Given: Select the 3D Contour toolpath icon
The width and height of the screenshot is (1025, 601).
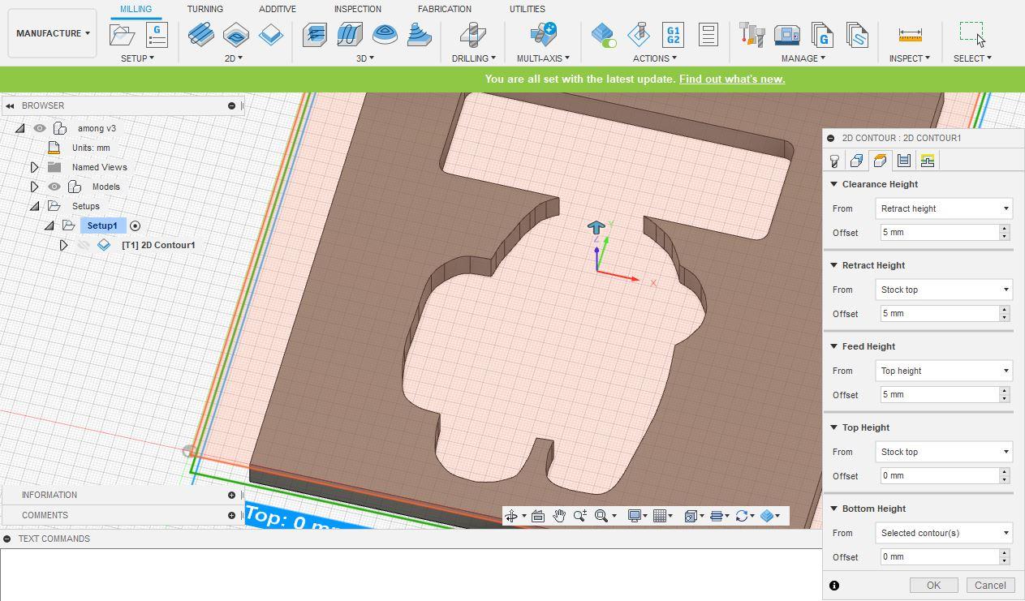Looking at the screenshot, I should [419, 34].
